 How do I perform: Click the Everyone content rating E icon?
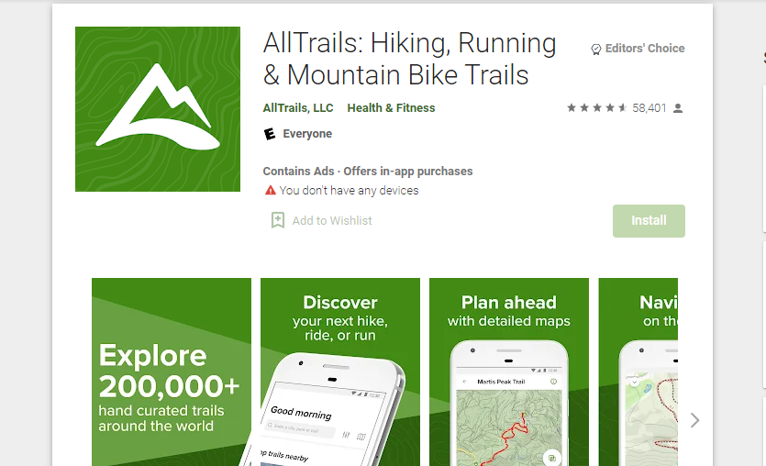pos(270,134)
